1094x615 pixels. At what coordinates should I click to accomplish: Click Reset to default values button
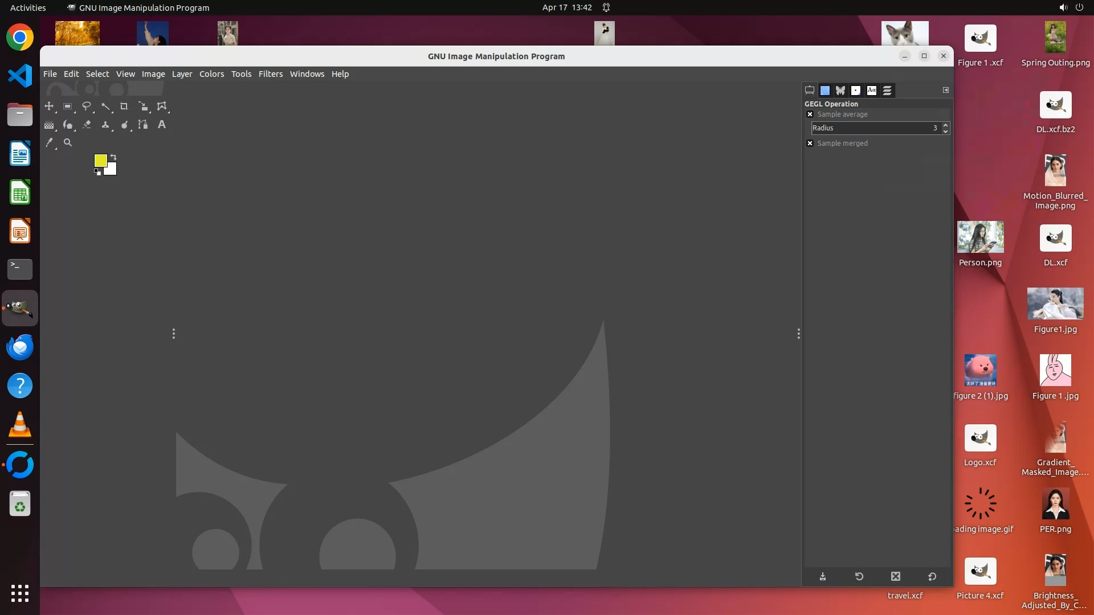click(932, 577)
